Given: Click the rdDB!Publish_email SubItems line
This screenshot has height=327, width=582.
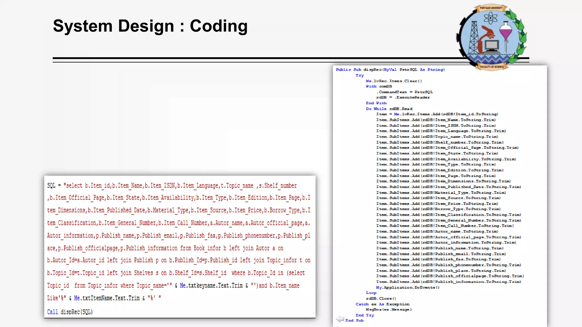Looking at the screenshot, I should [441, 254].
